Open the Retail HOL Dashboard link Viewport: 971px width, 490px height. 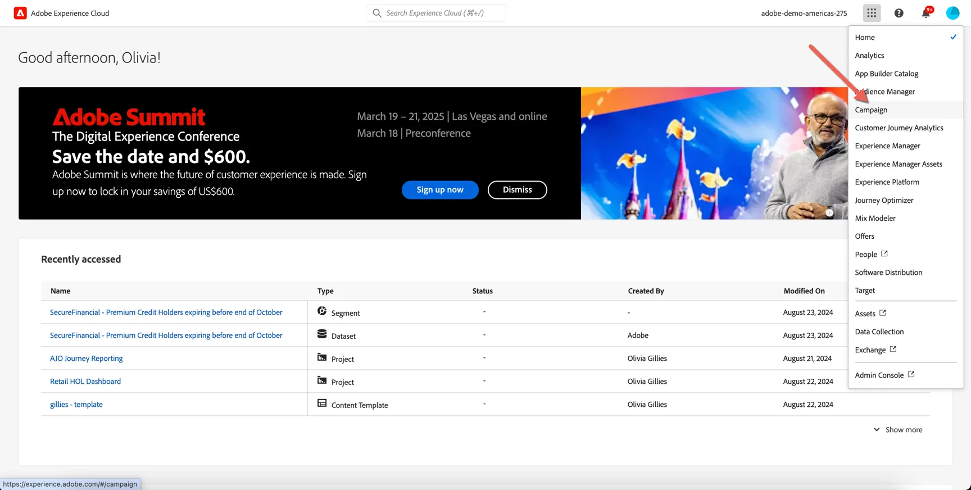tap(85, 382)
